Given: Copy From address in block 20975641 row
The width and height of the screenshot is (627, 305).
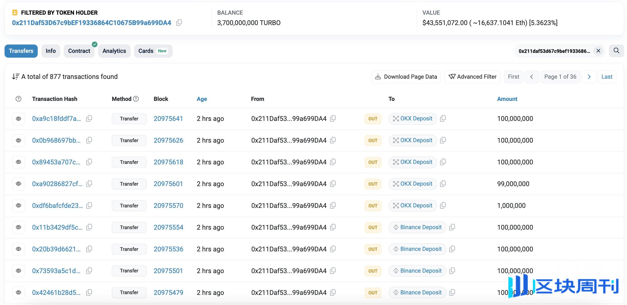Looking at the screenshot, I should (333, 118).
